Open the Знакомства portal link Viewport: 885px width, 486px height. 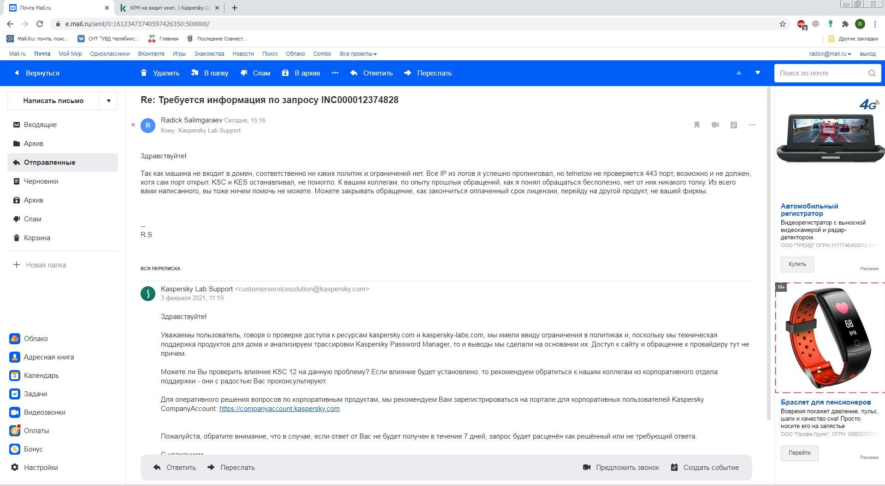coord(209,54)
